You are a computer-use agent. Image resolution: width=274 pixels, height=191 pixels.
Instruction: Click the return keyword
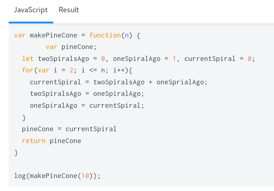coord(33,141)
